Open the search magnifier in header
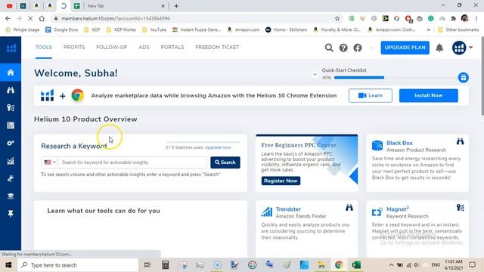 pyautogui.click(x=329, y=48)
